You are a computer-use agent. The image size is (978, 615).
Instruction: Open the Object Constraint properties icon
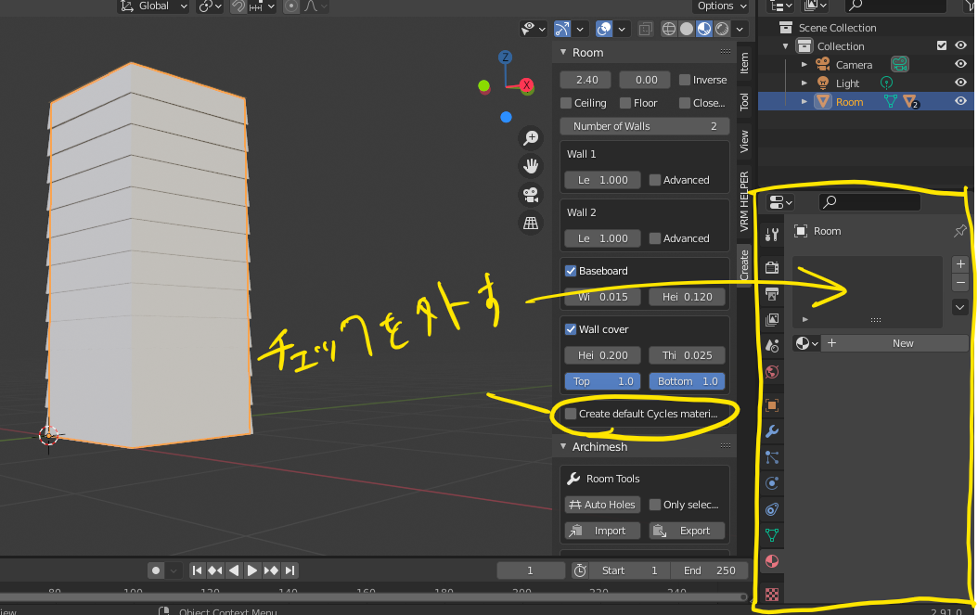click(772, 509)
